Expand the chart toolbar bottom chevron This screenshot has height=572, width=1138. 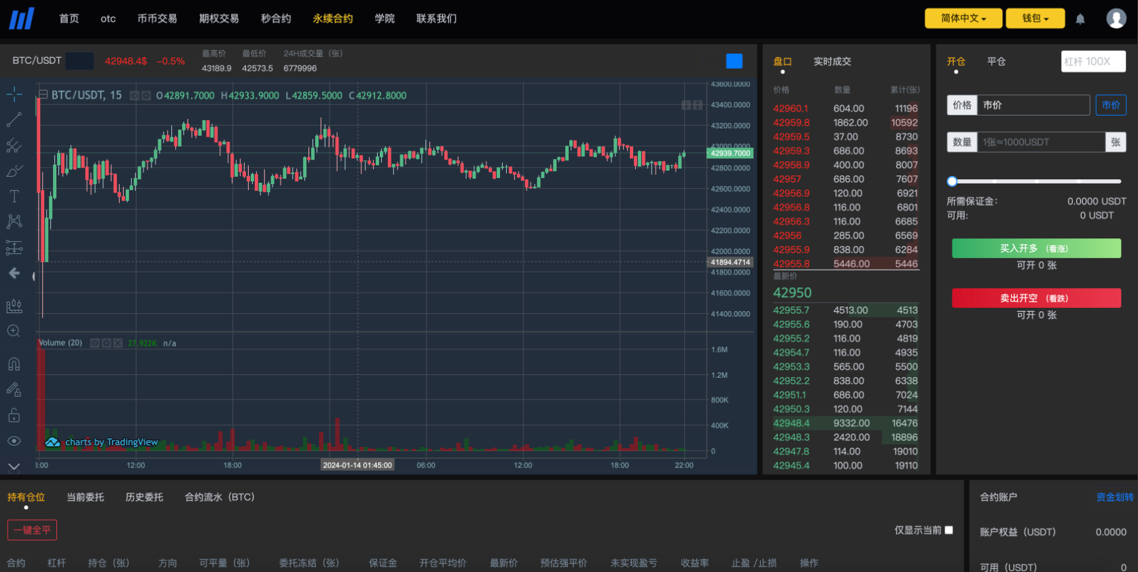tap(14, 467)
